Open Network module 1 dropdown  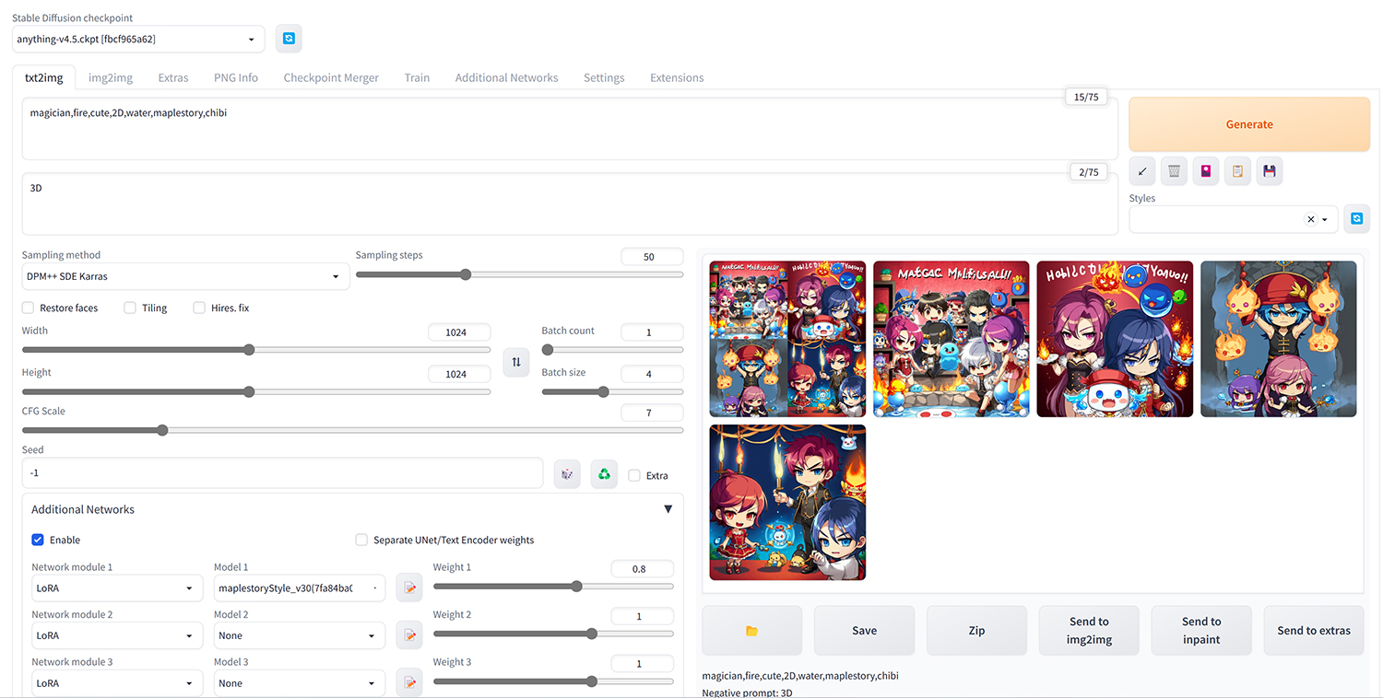point(117,587)
